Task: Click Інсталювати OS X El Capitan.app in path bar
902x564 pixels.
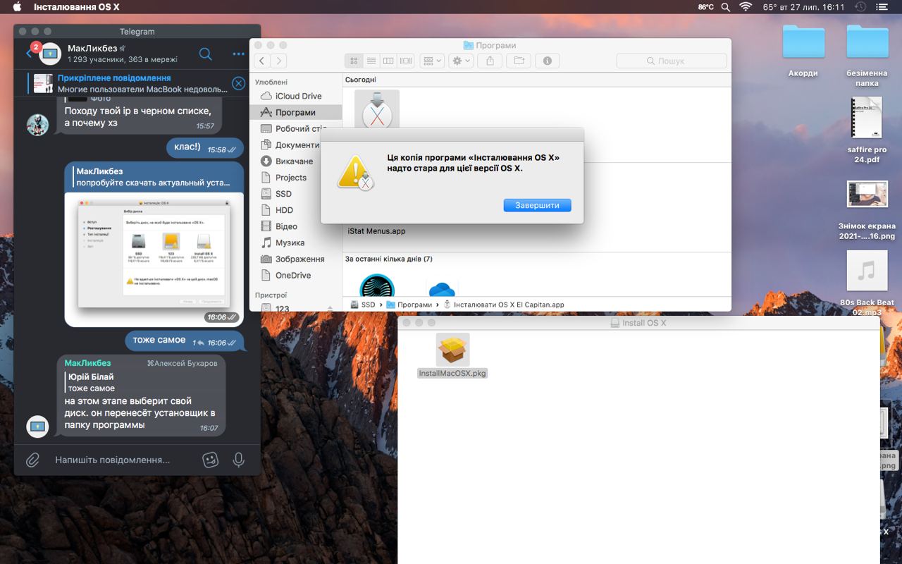Action: (x=503, y=305)
